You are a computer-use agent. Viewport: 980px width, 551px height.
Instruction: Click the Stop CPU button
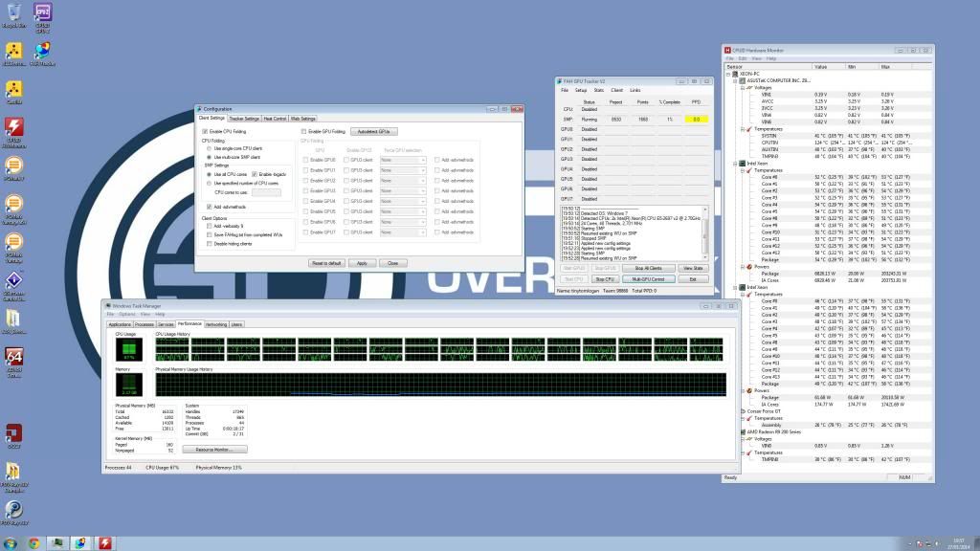605,279
